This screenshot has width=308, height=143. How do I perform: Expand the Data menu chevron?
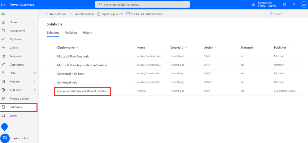[x=35, y=73]
